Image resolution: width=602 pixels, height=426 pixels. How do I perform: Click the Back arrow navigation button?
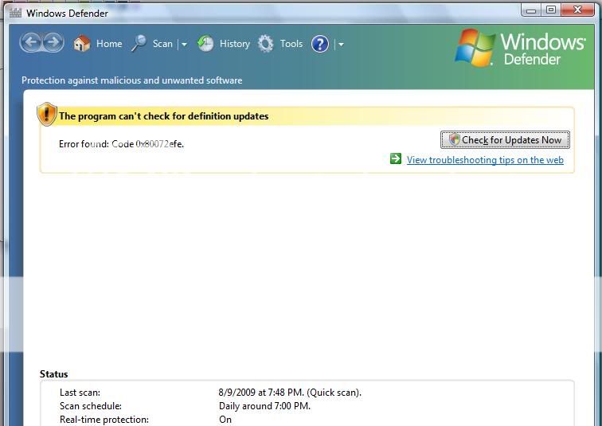click(31, 43)
